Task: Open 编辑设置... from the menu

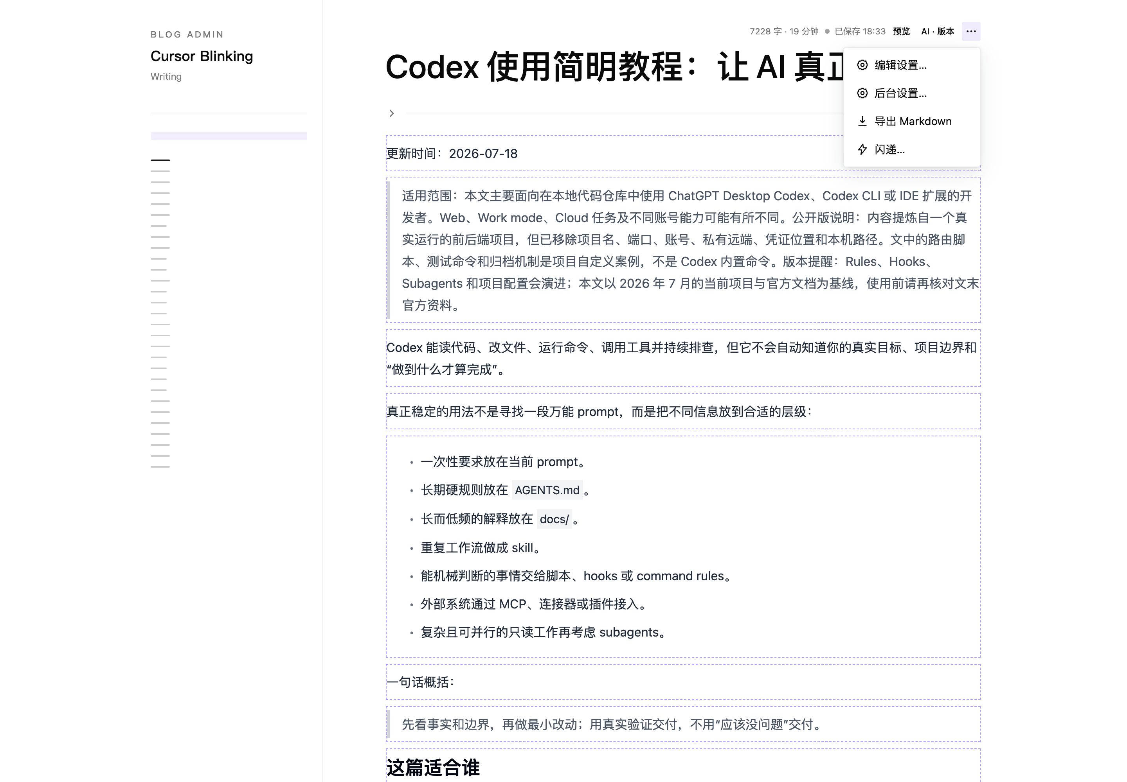Action: tap(911, 65)
